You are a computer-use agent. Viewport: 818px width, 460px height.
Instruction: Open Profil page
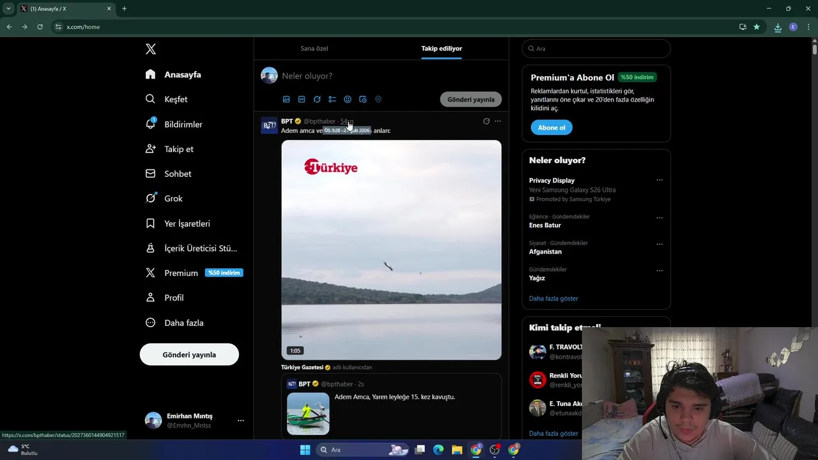(164, 298)
